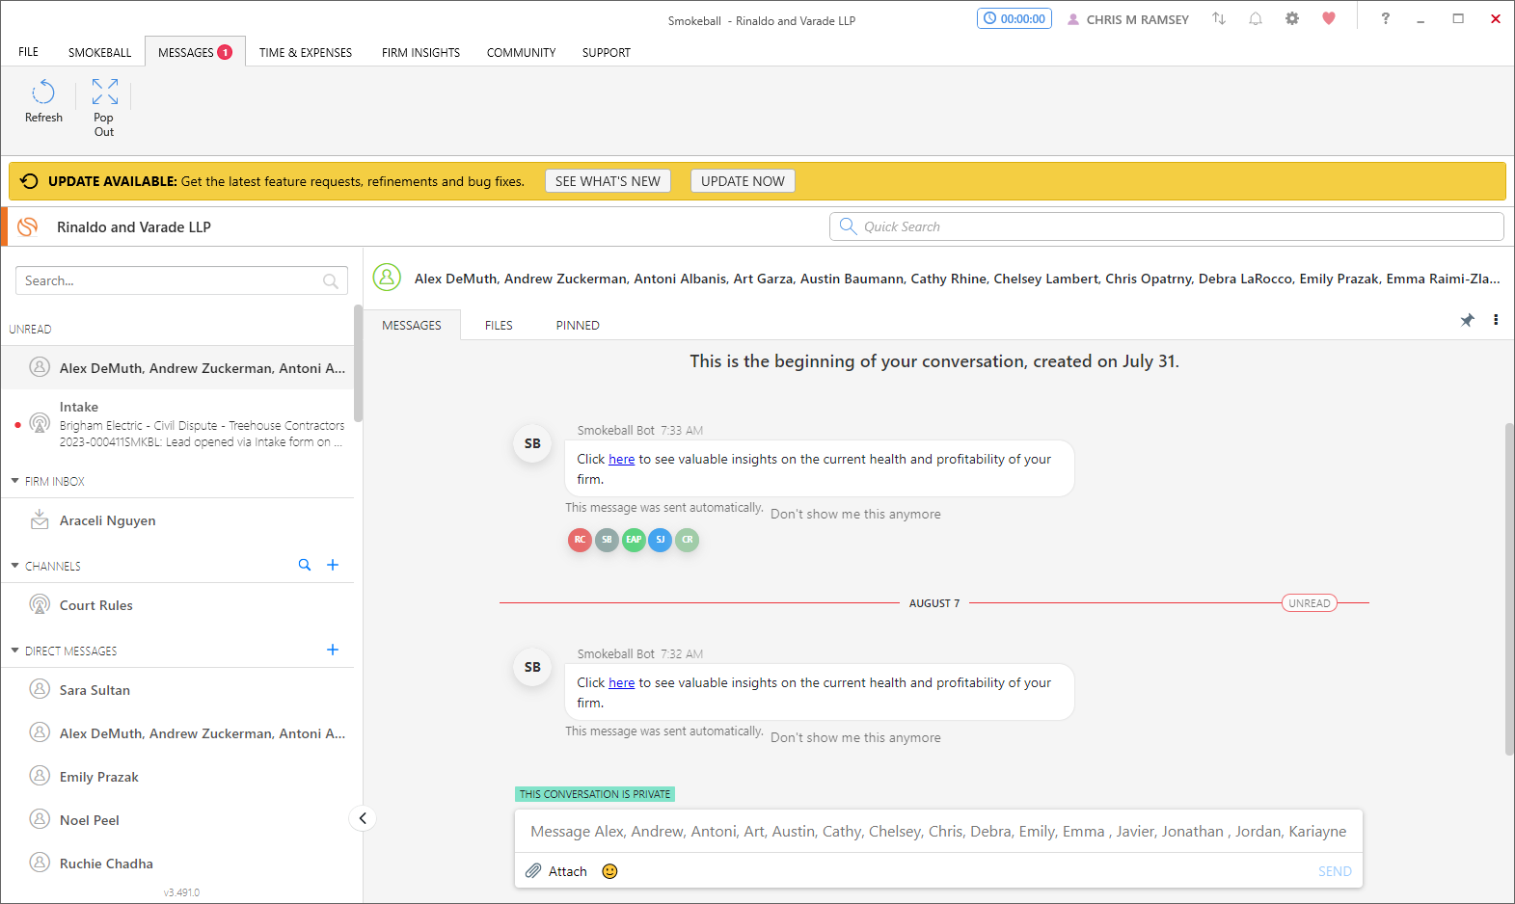The image size is (1515, 904).
Task: Focus the Quick Search field
Action: click(x=1167, y=226)
